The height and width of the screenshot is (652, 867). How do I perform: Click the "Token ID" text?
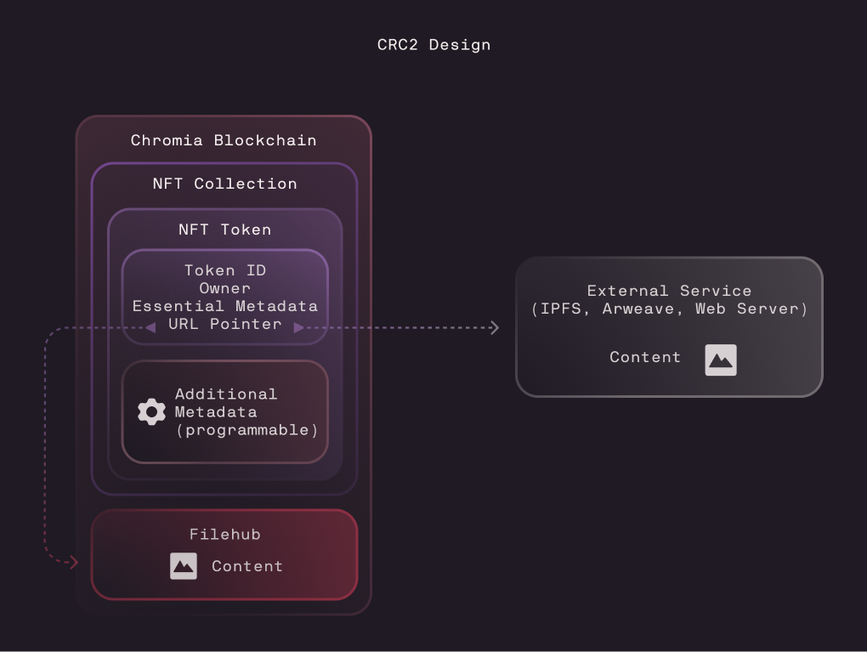pos(225,270)
